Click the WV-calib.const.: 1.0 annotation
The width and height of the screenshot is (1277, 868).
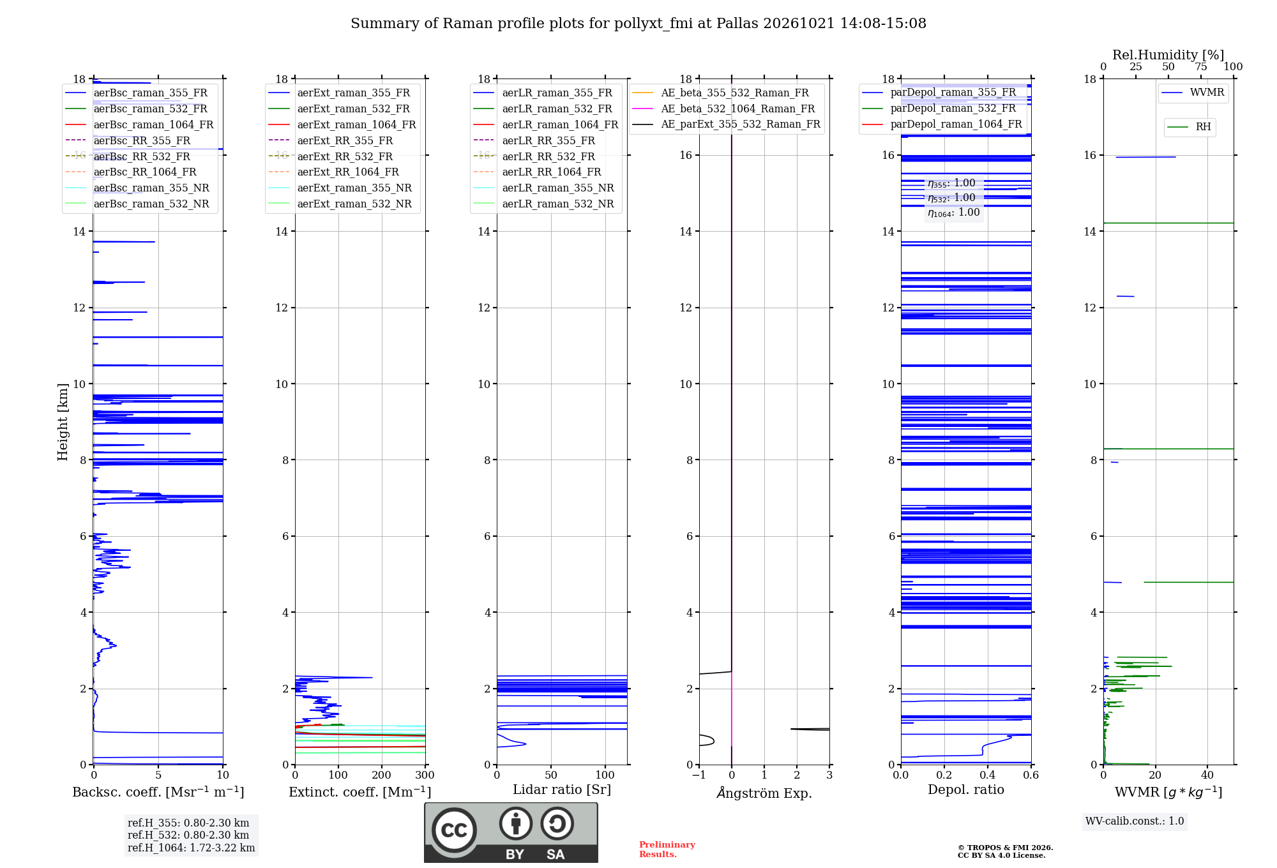[1135, 821]
